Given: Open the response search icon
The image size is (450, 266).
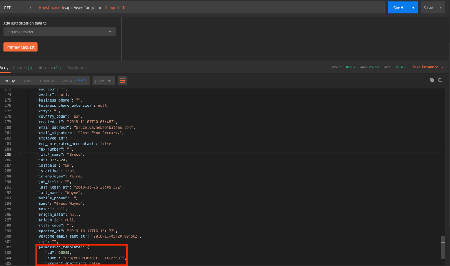Looking at the screenshot, I should coord(440,80).
